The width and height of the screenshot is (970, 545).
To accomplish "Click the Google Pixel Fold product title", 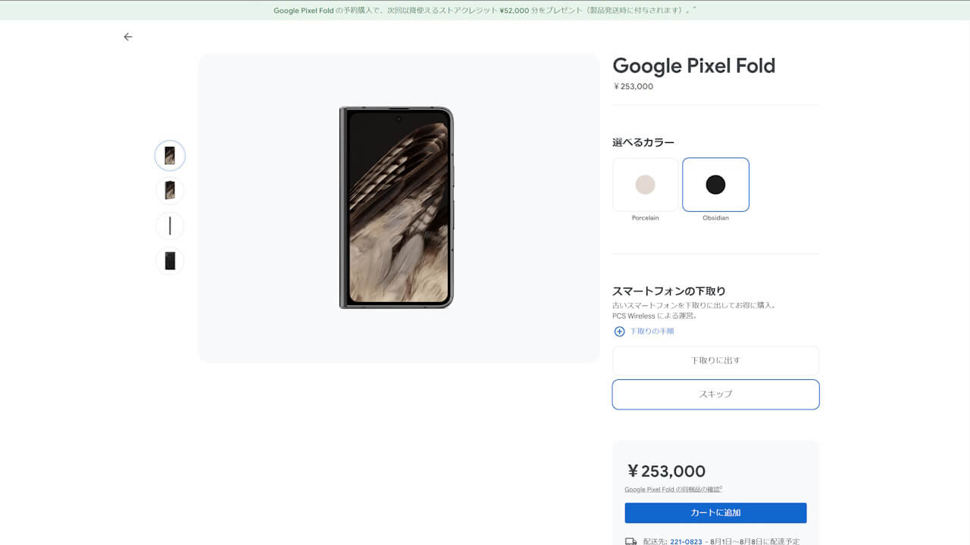I will (693, 66).
